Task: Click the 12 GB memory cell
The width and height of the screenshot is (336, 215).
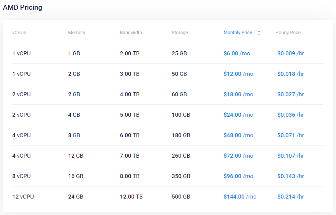Action: point(76,156)
